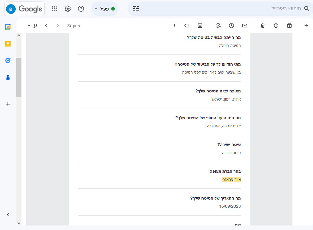Open Google Calendar side panel
Screen dimensions: 313x230
click(x=8, y=27)
